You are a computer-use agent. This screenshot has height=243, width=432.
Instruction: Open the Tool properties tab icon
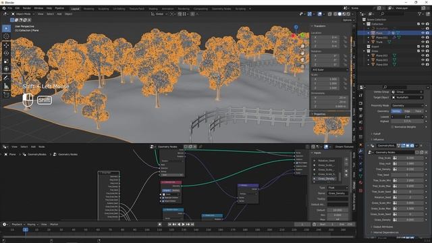(360, 95)
